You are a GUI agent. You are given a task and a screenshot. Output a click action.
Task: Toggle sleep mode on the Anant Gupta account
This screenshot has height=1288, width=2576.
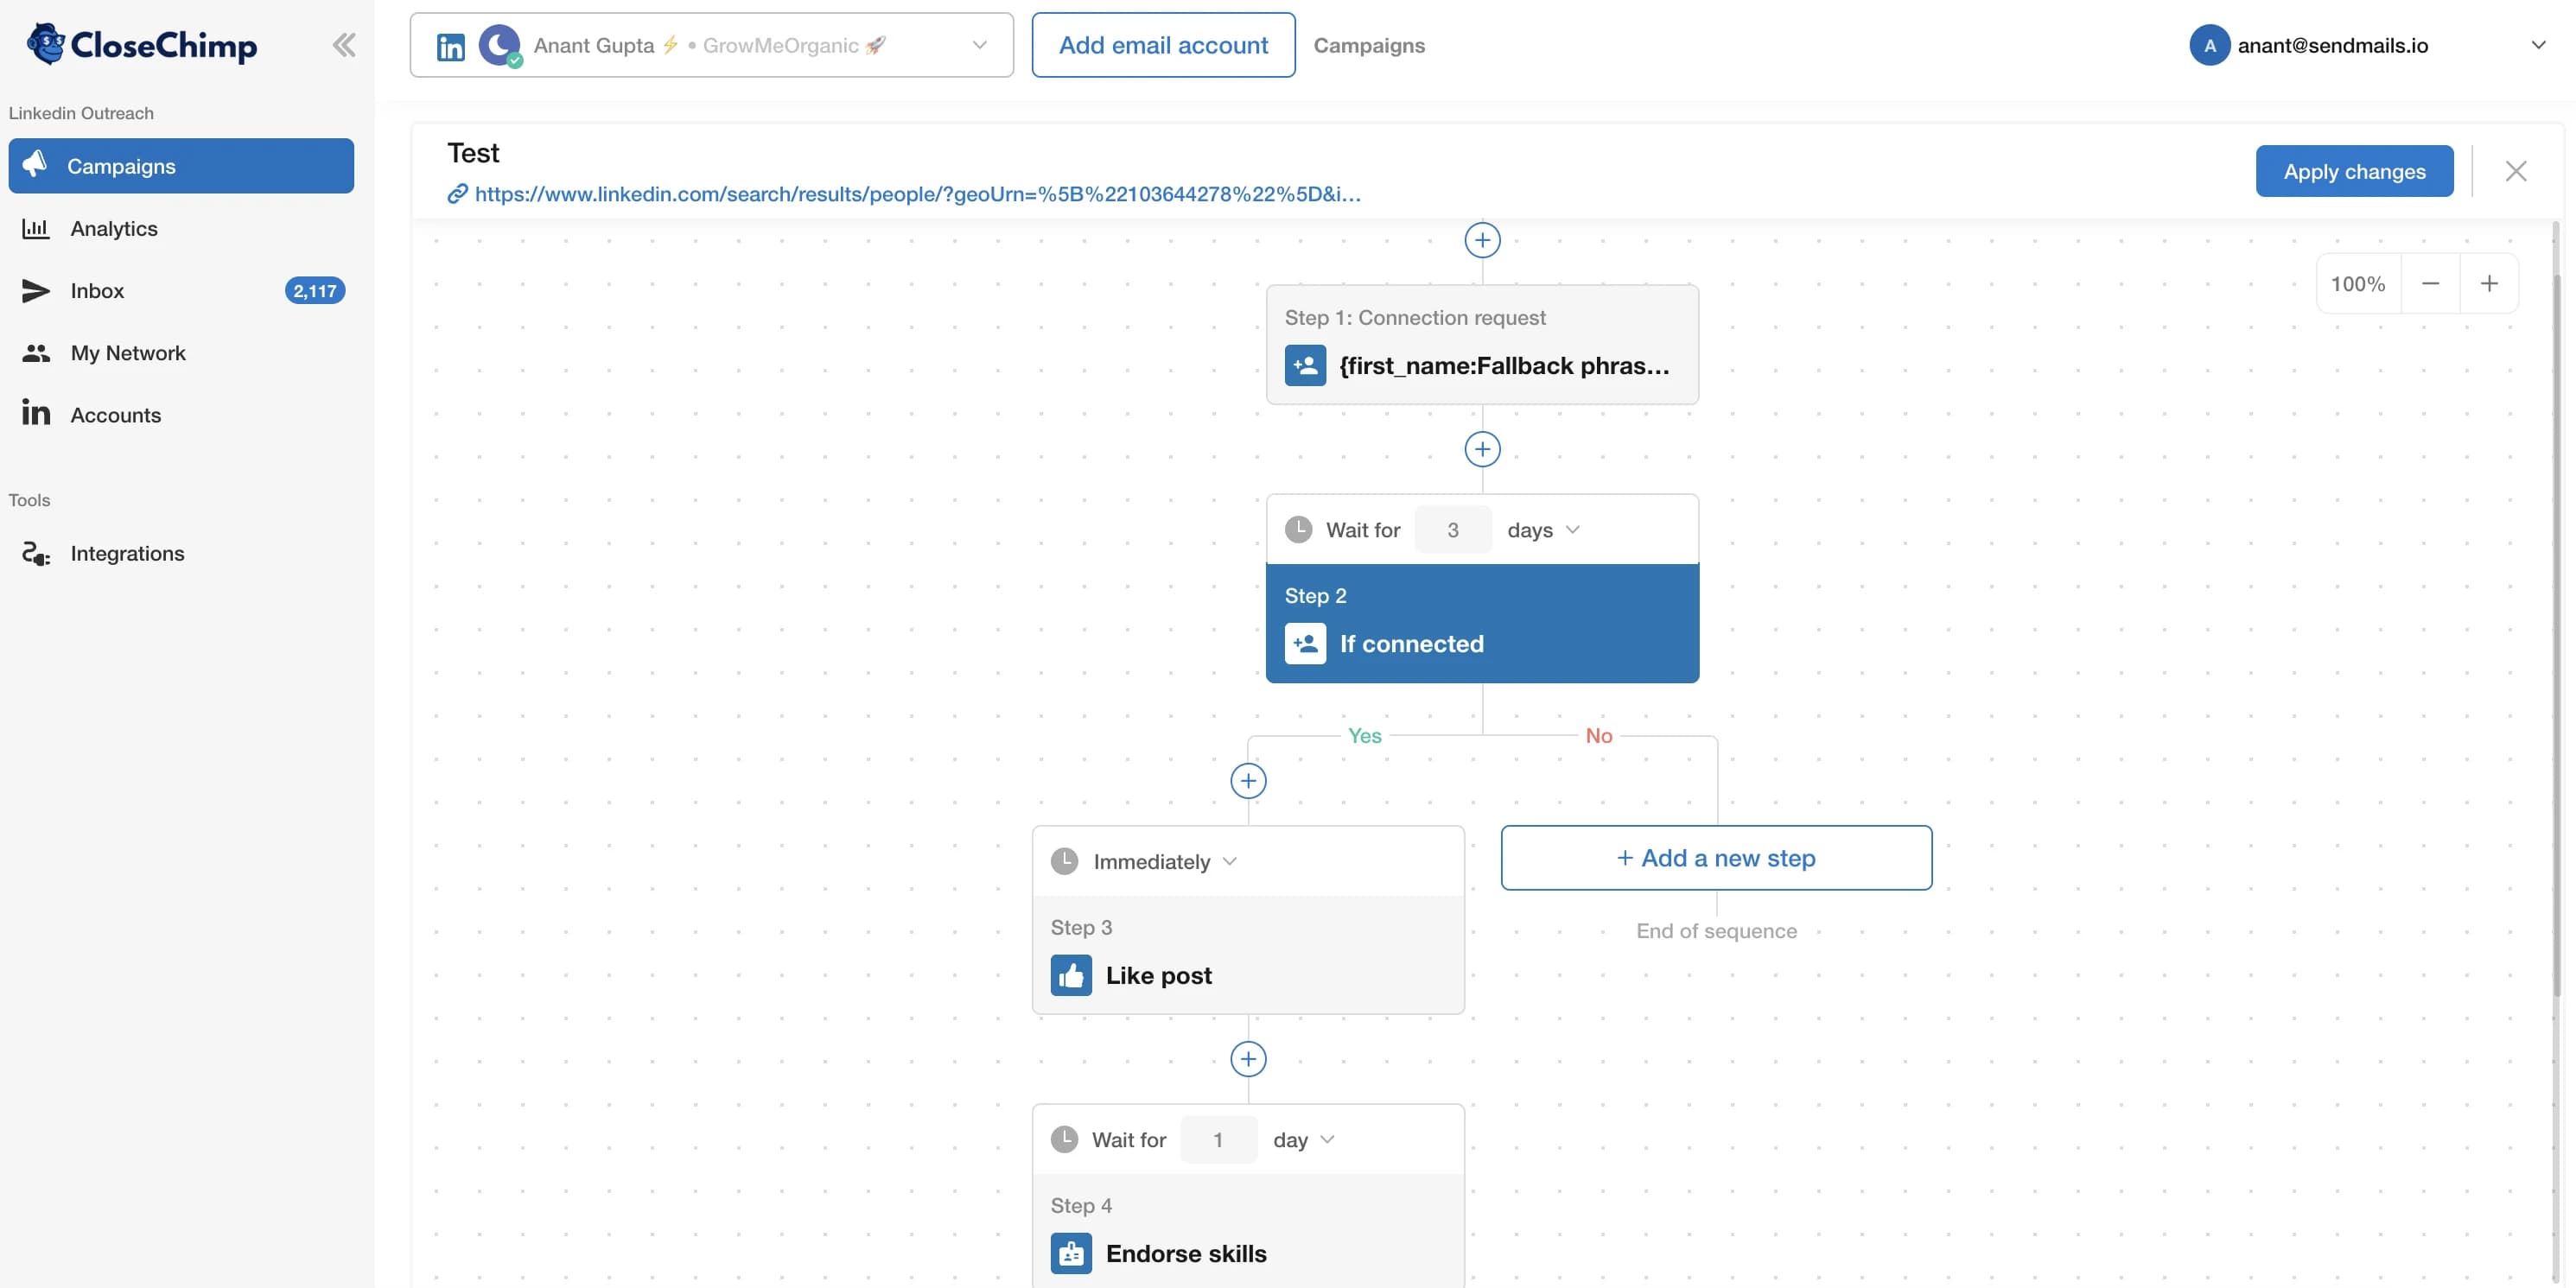coord(499,44)
